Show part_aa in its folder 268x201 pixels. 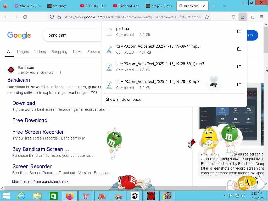[239, 31]
